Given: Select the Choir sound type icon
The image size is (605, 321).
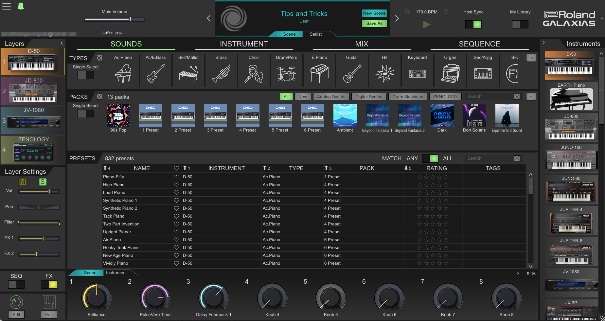Looking at the screenshot, I should [254, 73].
